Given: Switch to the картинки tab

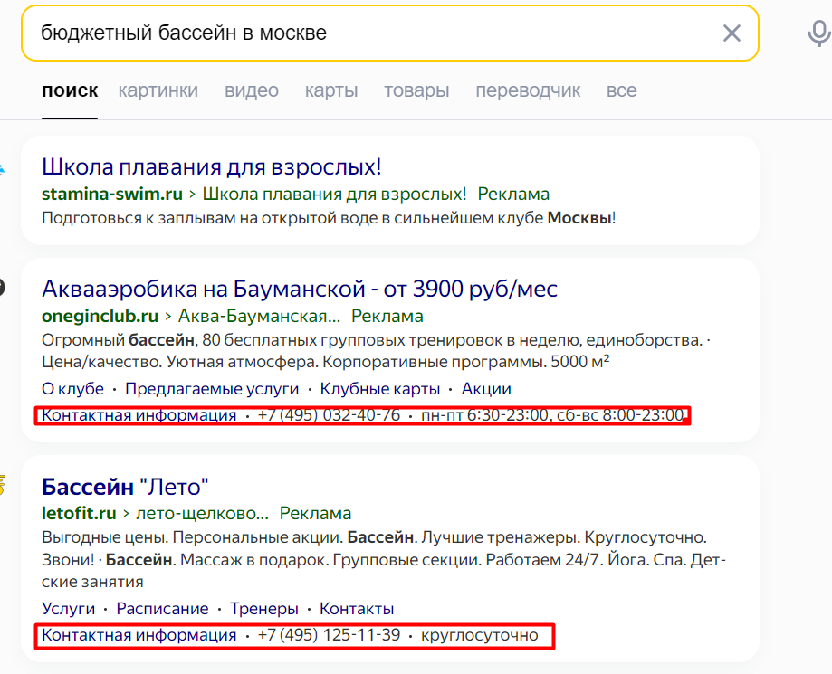Looking at the screenshot, I should click(x=158, y=90).
